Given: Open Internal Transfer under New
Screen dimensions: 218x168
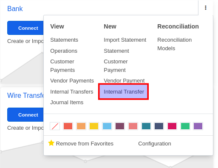Looking at the screenshot, I should (x=124, y=91).
